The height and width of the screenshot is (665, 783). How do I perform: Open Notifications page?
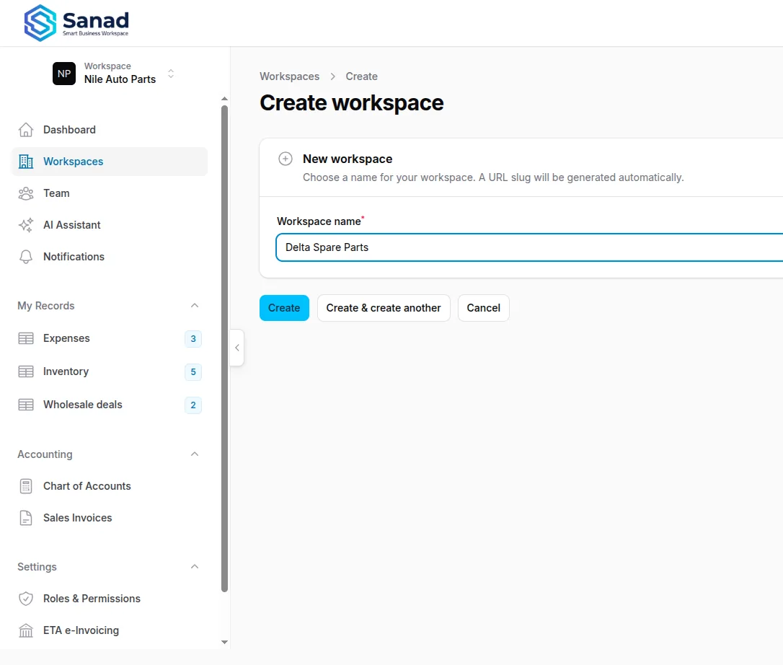click(x=110, y=257)
